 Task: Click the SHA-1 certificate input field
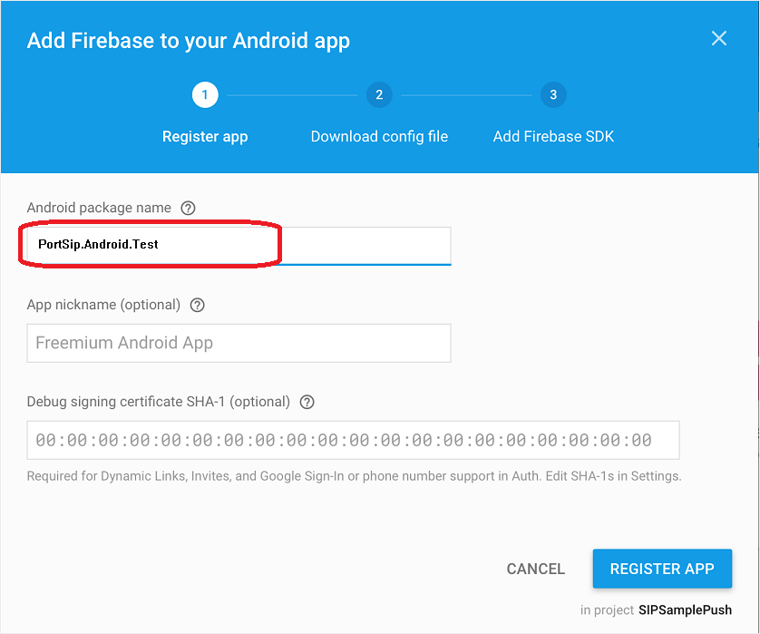coord(353,440)
